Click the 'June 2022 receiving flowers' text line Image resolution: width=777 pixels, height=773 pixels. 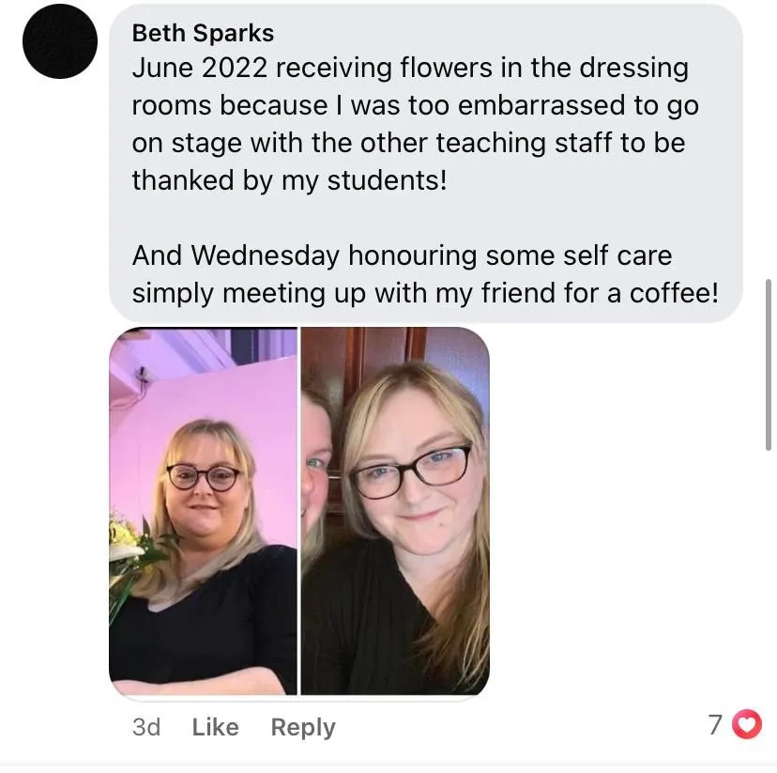point(410,68)
